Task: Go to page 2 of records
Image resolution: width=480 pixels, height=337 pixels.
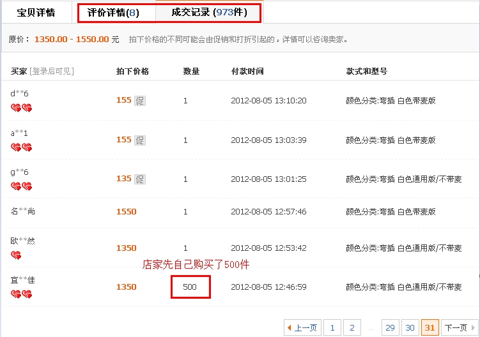Action: tap(352, 327)
